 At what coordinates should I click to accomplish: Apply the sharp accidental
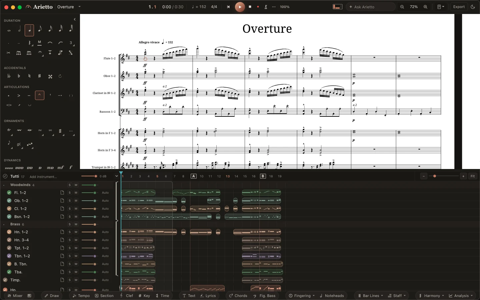click(x=40, y=76)
